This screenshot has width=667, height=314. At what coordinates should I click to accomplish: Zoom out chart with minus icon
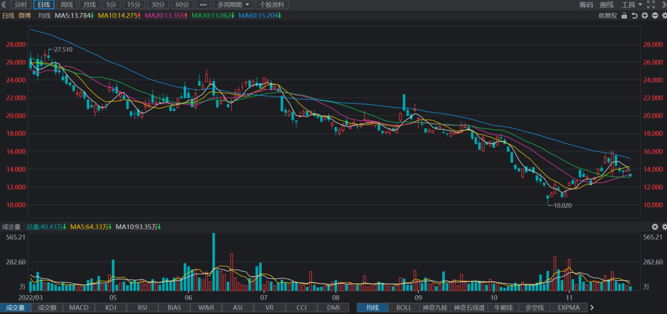coord(655,16)
